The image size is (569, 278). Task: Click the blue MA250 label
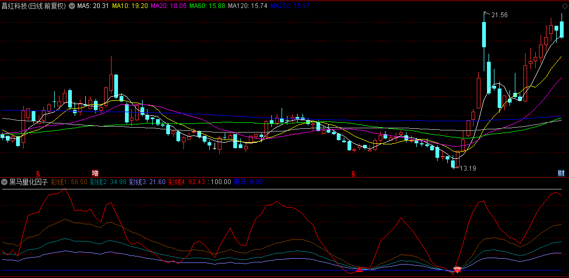tap(290, 6)
